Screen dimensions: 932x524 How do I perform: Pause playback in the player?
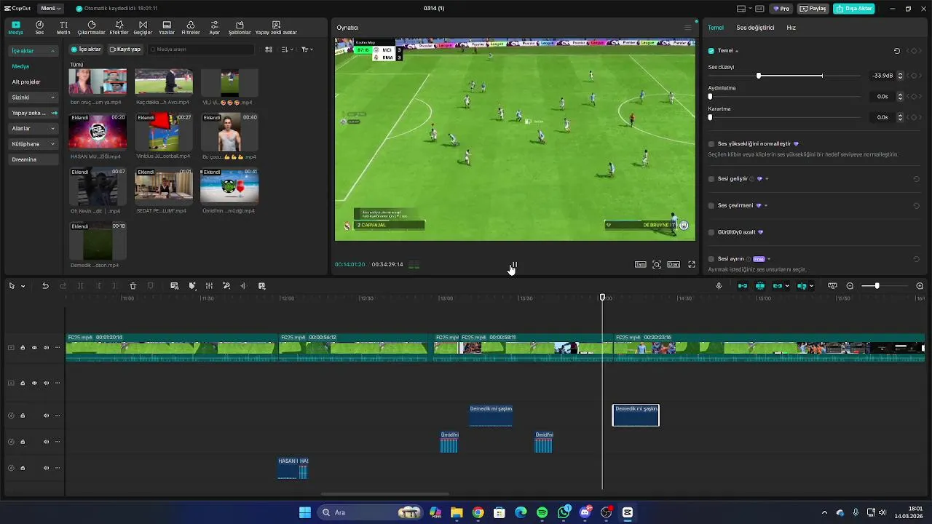[513, 265]
